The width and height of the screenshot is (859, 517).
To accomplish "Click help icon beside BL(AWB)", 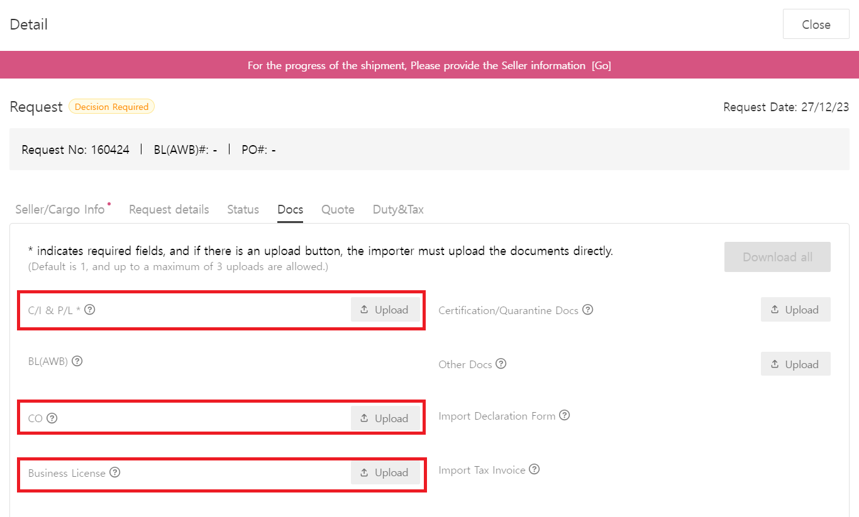I will coord(77,361).
